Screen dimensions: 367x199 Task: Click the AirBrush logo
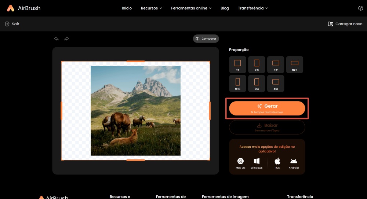23,8
